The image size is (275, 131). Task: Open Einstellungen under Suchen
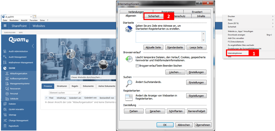[196, 82]
